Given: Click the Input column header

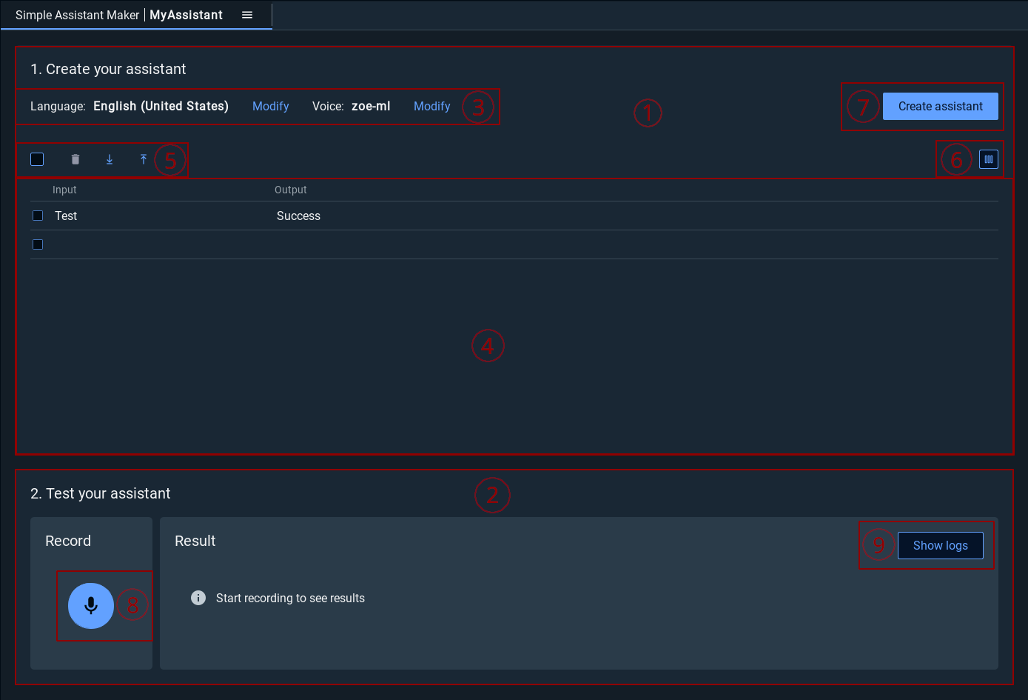Looking at the screenshot, I should [64, 190].
